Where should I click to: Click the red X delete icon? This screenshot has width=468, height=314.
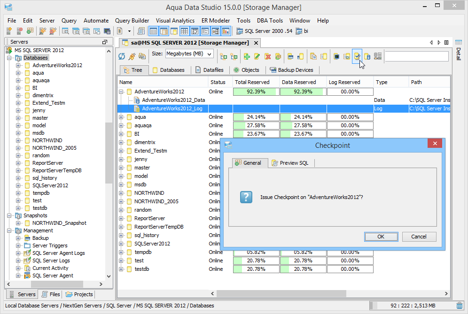coord(268,56)
